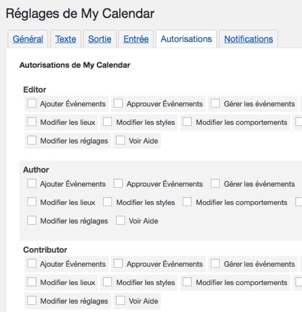Check Voir Aide under Editor
The width and height of the screenshot is (302, 312).
tap(120, 140)
